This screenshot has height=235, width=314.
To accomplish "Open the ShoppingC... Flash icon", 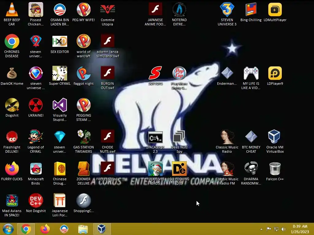I will point(84,200).
